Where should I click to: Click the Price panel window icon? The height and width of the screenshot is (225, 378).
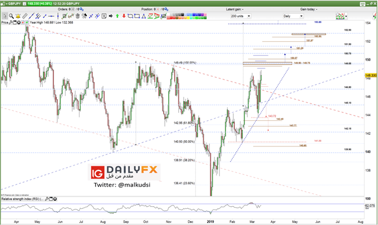pyautogui.click(x=14, y=22)
